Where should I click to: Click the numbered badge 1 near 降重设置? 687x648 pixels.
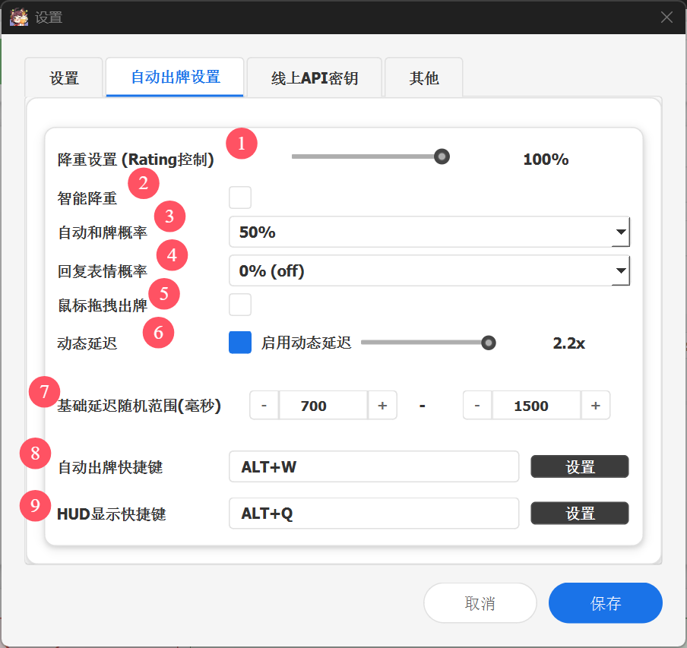click(x=242, y=143)
